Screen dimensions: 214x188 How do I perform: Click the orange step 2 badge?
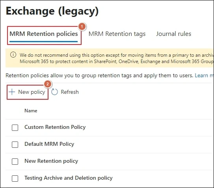[x=48, y=84]
